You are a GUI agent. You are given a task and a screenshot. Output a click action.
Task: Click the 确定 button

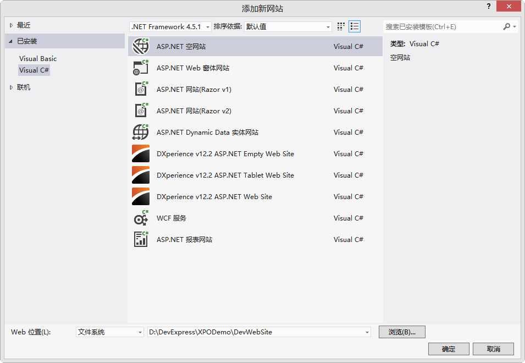tap(449, 349)
